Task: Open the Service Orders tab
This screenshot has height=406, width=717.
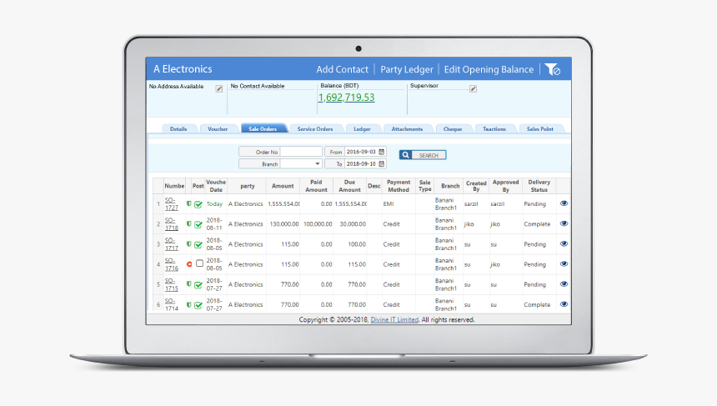Action: click(315, 129)
